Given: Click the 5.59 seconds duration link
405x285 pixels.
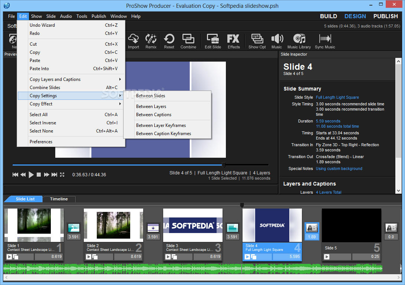Looking at the screenshot, I should [x=328, y=121].
